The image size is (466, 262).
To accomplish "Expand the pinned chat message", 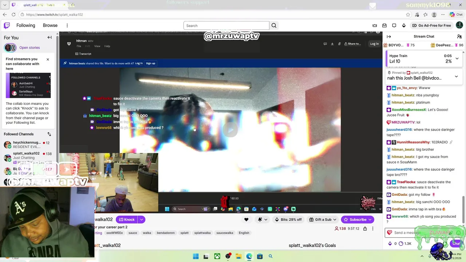I will click(x=456, y=77).
